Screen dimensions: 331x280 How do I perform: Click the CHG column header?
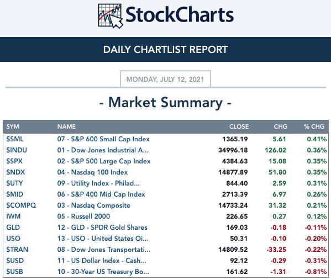click(x=280, y=126)
